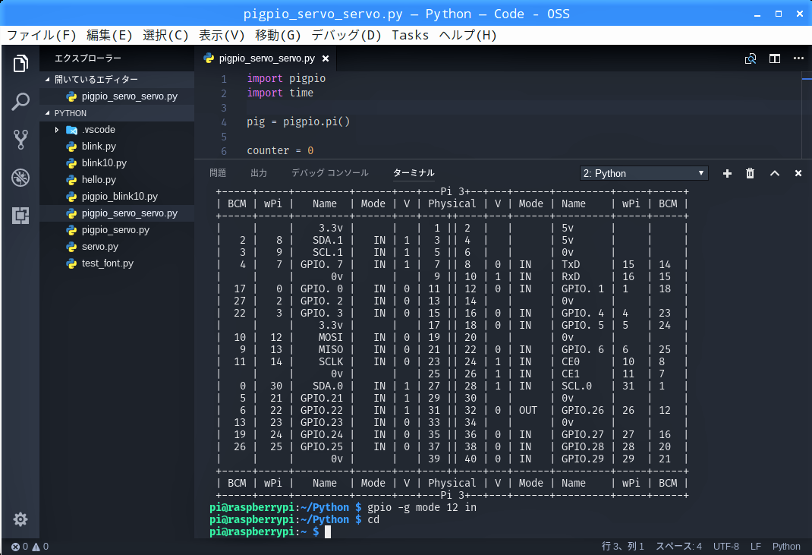The image size is (812, 555).
Task: Click the 'import time' code line
Action: coord(280,93)
